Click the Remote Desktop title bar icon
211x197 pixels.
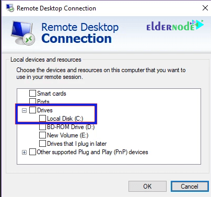click(x=10, y=8)
